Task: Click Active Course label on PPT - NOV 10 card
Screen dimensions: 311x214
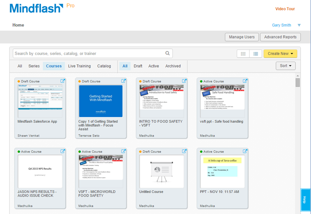Action: pos(214,152)
